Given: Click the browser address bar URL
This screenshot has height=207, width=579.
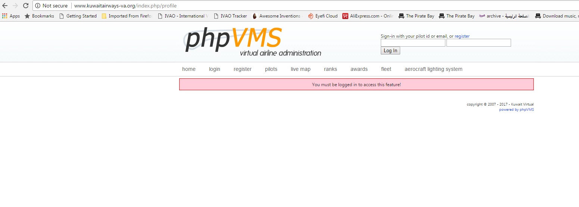Looking at the screenshot, I should pyautogui.click(x=125, y=6).
